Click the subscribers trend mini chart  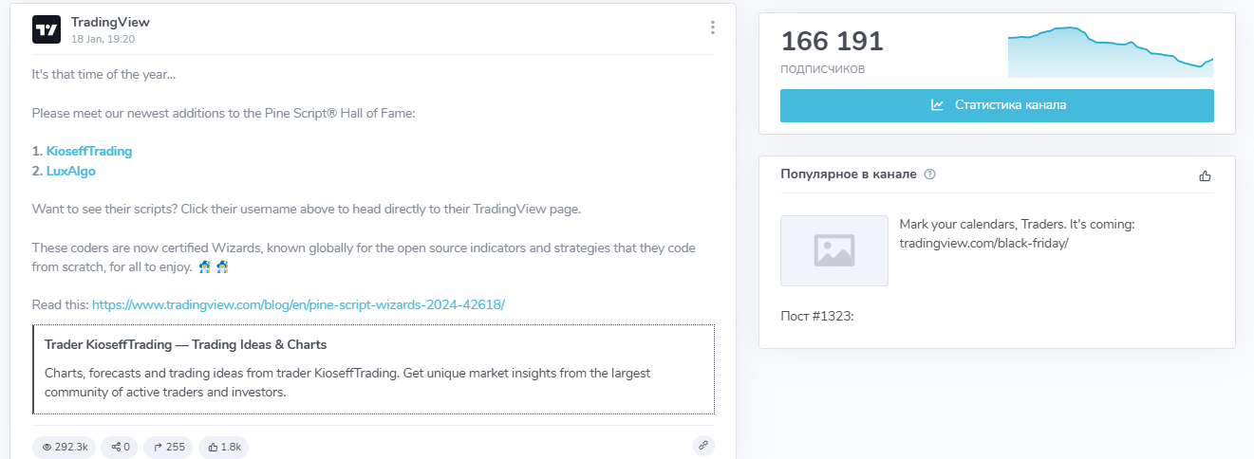click(x=1110, y=52)
